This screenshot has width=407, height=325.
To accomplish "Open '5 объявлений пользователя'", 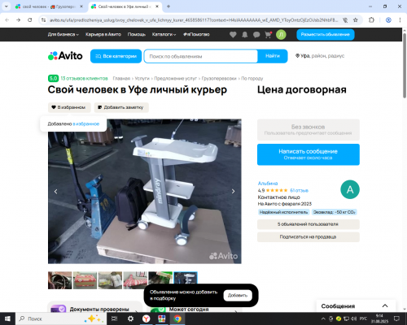I will [309, 224].
